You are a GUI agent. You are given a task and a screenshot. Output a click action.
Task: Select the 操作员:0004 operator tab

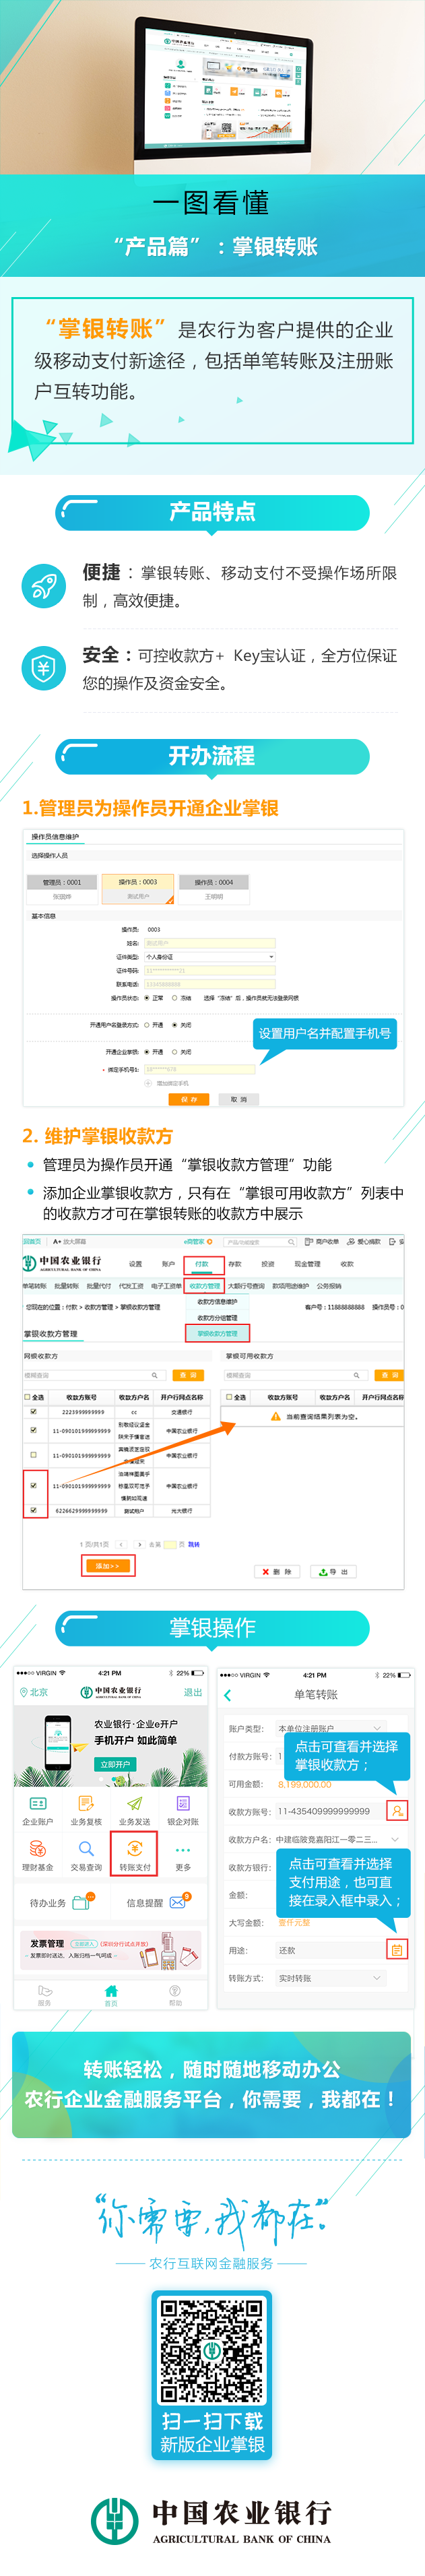coord(213,888)
